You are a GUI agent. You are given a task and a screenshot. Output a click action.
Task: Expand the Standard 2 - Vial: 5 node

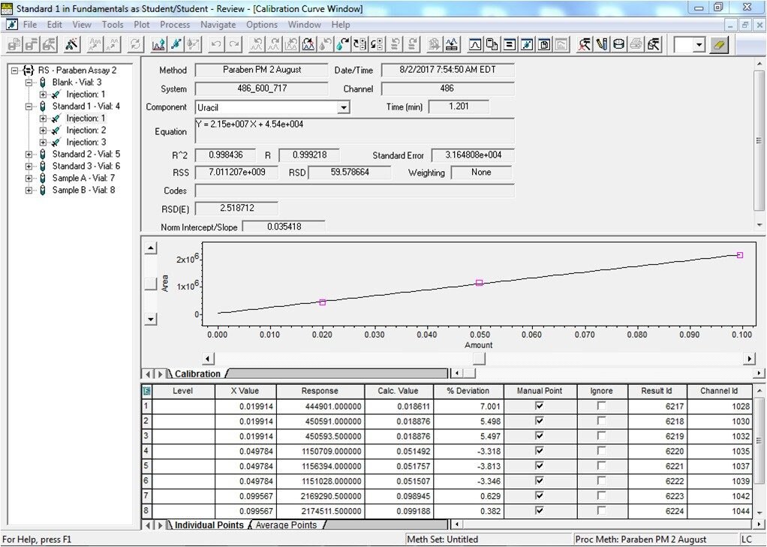point(29,154)
